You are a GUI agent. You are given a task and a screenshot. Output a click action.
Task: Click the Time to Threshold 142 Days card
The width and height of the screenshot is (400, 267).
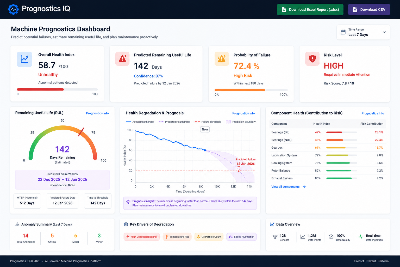(x=98, y=201)
